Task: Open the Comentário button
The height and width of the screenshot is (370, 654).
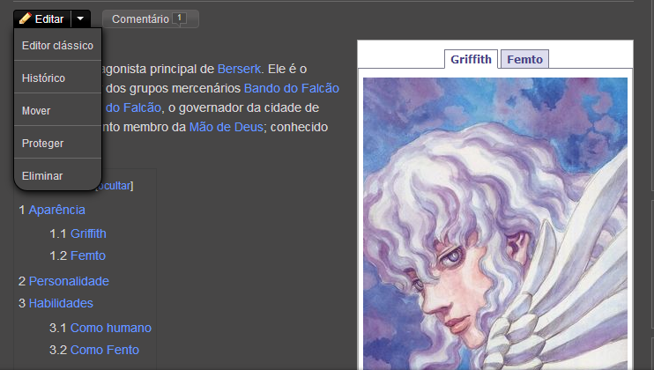Action: click(151, 19)
